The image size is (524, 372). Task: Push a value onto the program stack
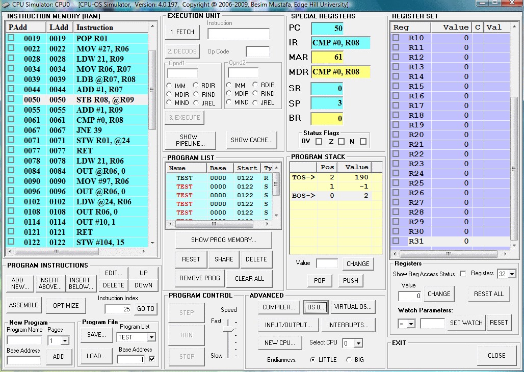pyautogui.click(x=351, y=280)
